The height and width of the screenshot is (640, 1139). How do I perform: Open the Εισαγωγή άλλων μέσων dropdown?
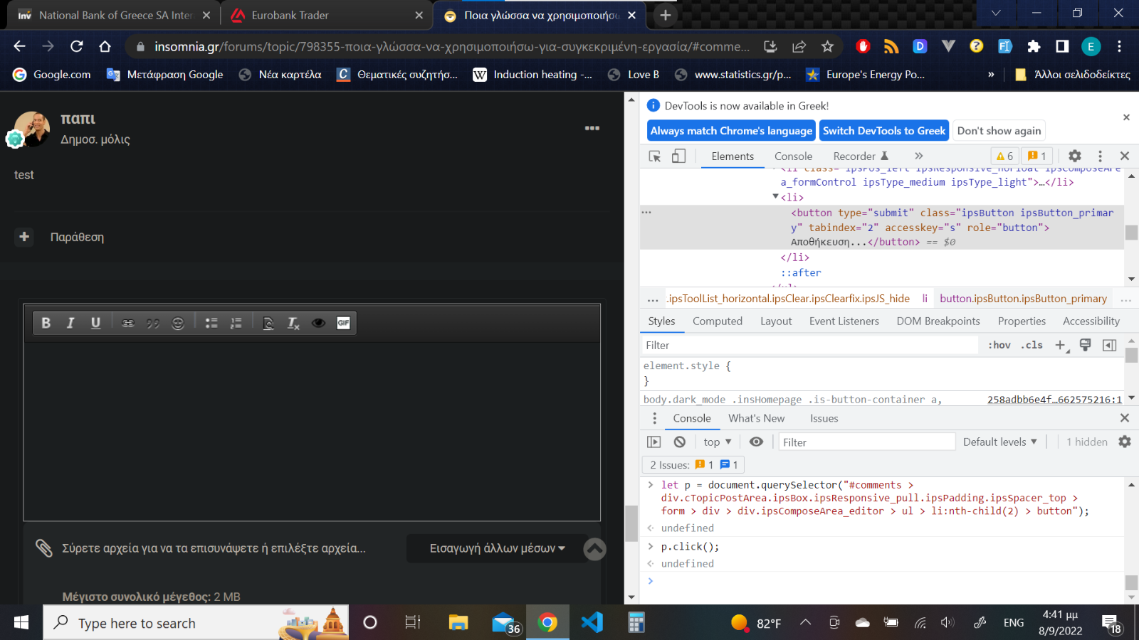pyautogui.click(x=497, y=548)
